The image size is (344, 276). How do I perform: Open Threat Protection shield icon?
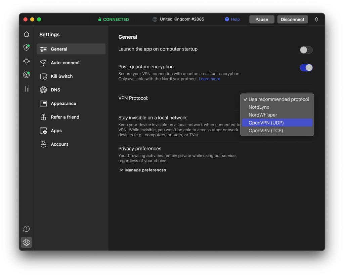coord(27,47)
